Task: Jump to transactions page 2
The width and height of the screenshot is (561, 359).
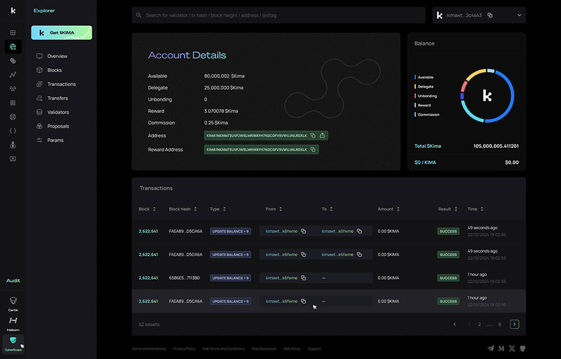Action: (x=480, y=324)
